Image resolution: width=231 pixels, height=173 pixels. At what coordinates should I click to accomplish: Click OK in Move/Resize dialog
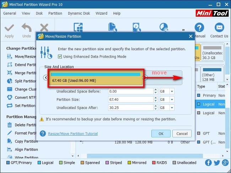161,133
